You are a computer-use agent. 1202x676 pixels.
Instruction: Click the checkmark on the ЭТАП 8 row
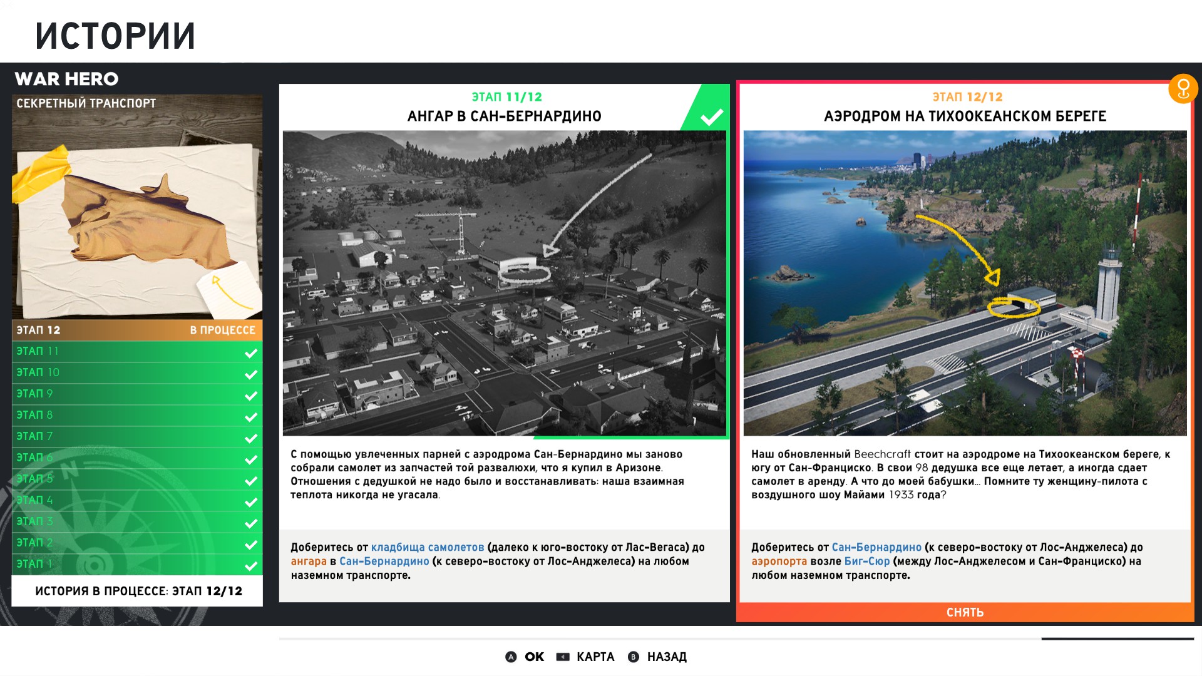click(251, 417)
